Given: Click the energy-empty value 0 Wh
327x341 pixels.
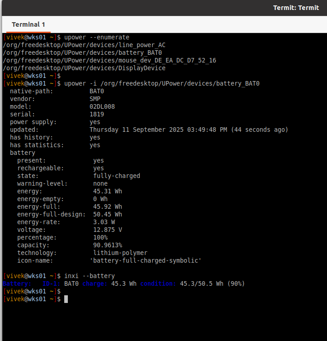Looking at the screenshot, I should (100, 199).
